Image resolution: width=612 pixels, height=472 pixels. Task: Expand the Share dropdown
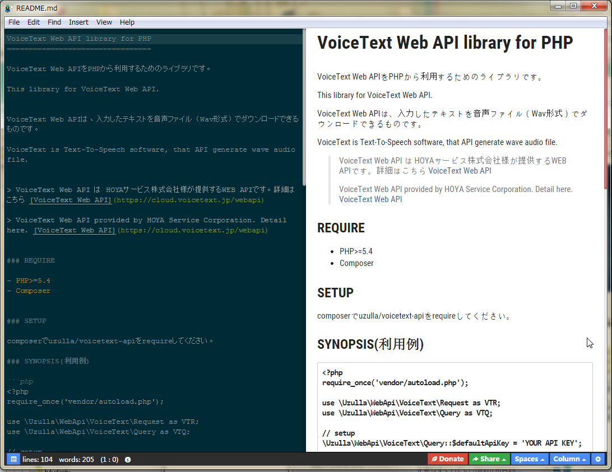click(489, 459)
